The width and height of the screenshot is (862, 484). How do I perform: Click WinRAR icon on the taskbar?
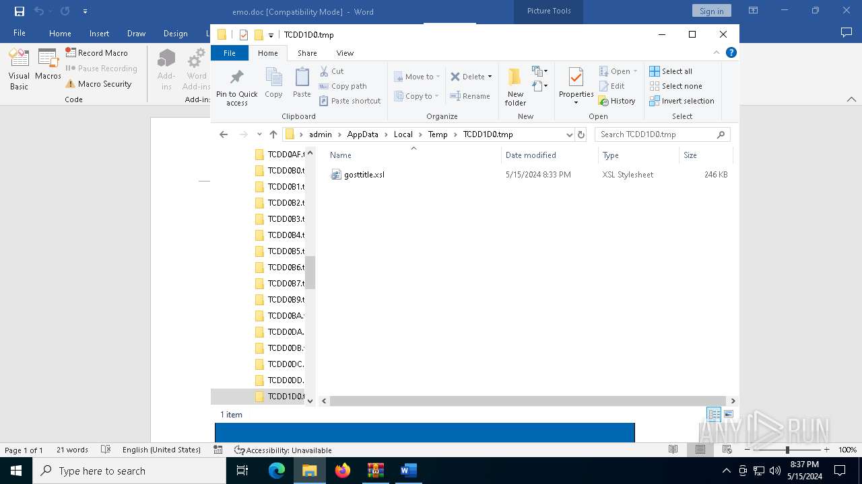[375, 471]
